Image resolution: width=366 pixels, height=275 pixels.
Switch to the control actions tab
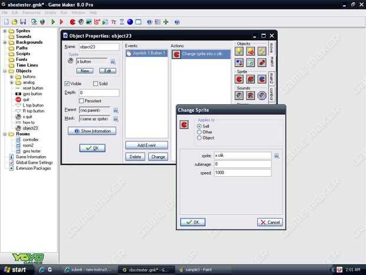(271, 93)
